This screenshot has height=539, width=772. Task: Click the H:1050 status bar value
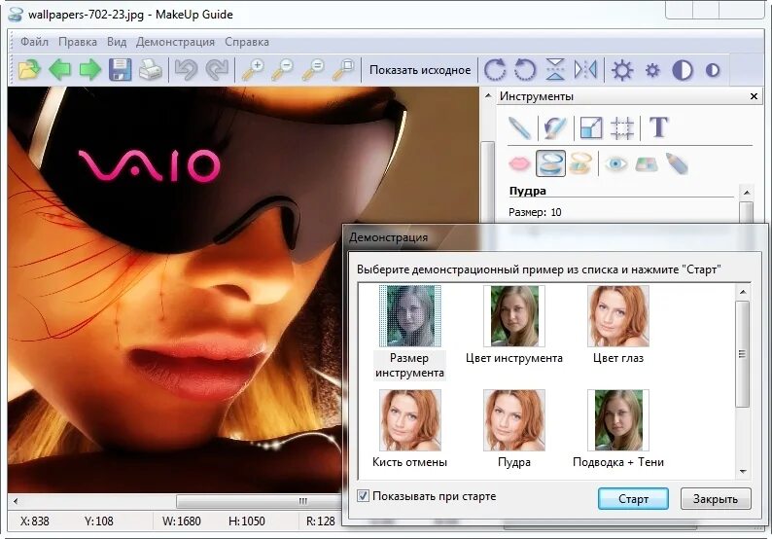(x=246, y=521)
